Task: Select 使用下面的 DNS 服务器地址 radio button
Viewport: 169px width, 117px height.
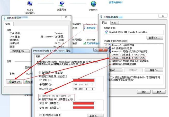Action: click(x=40, y=99)
